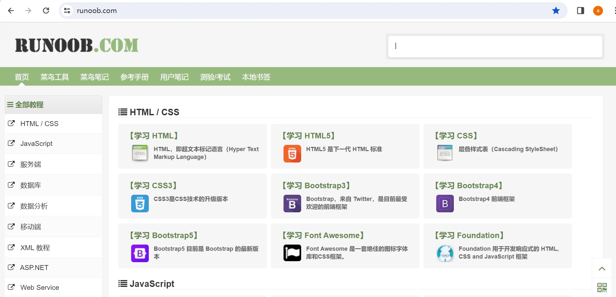The height and width of the screenshot is (297, 616).
Task: Click the Font Awesome flag icon
Action: tap(292, 253)
